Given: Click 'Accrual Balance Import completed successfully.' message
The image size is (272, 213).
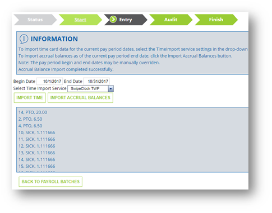Looking at the screenshot, I should point(66,69).
